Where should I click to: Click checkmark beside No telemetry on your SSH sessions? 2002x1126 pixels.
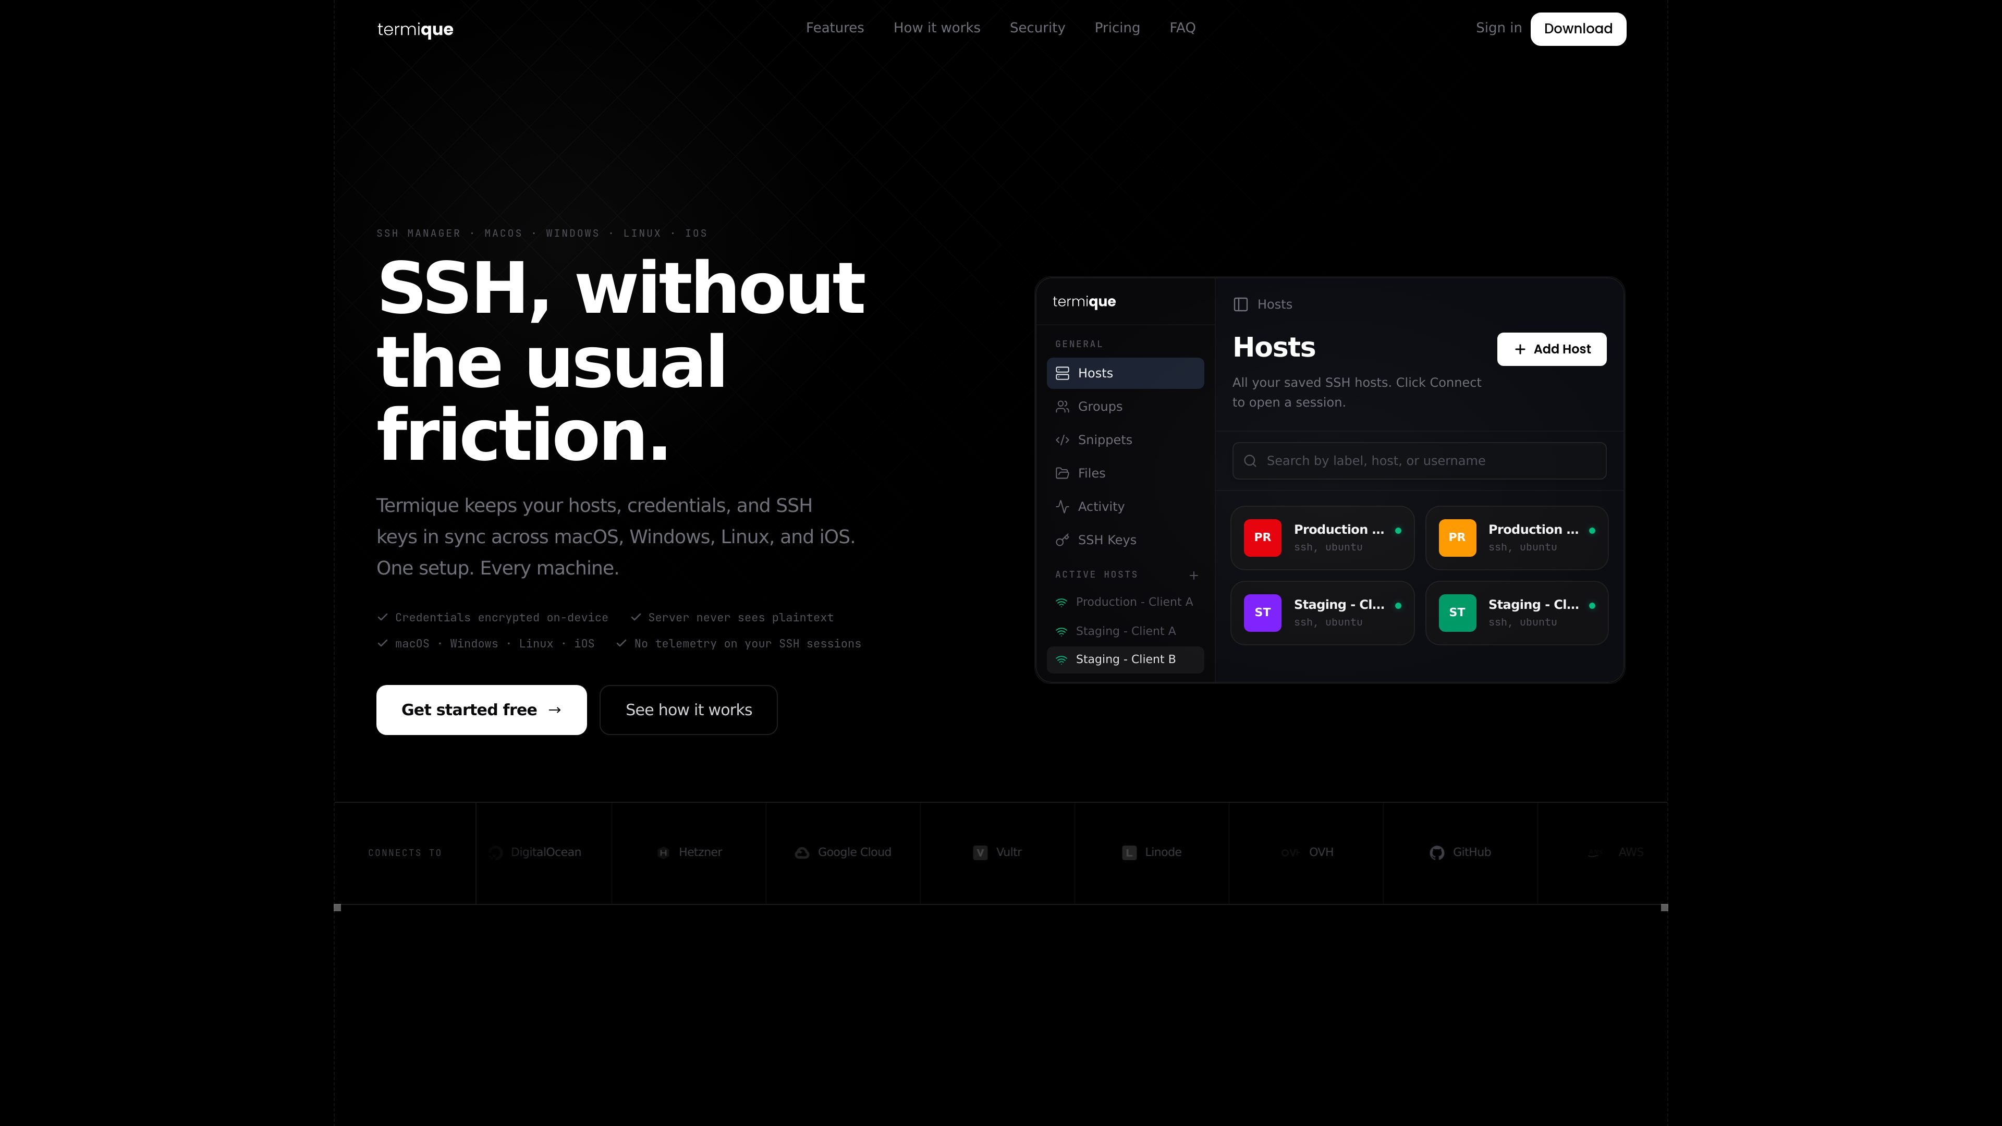pyautogui.click(x=621, y=643)
